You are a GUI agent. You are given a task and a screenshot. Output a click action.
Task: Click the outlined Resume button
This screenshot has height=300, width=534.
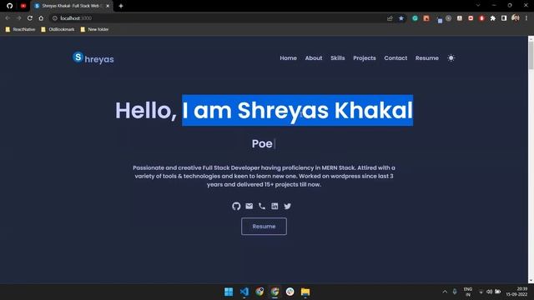[x=264, y=226]
